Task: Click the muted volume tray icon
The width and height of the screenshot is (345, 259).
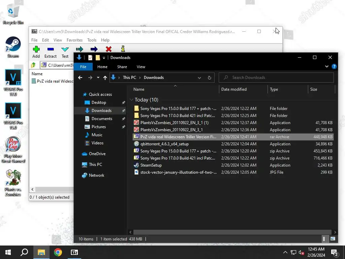Action: [302, 253]
